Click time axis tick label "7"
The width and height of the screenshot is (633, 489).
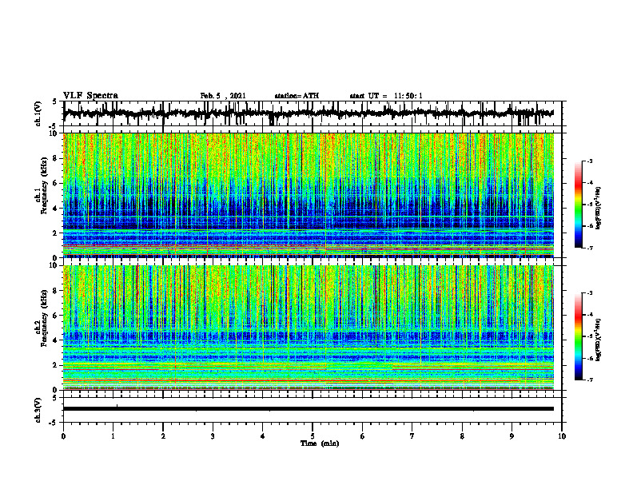(412, 436)
